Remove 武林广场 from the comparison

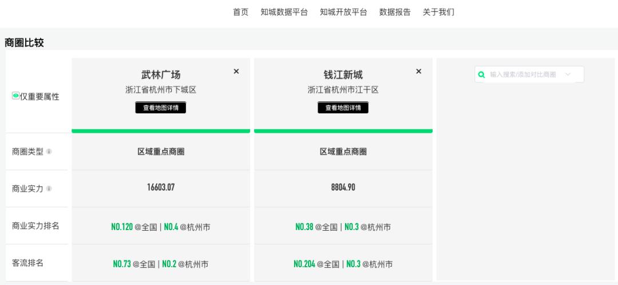pyautogui.click(x=236, y=71)
